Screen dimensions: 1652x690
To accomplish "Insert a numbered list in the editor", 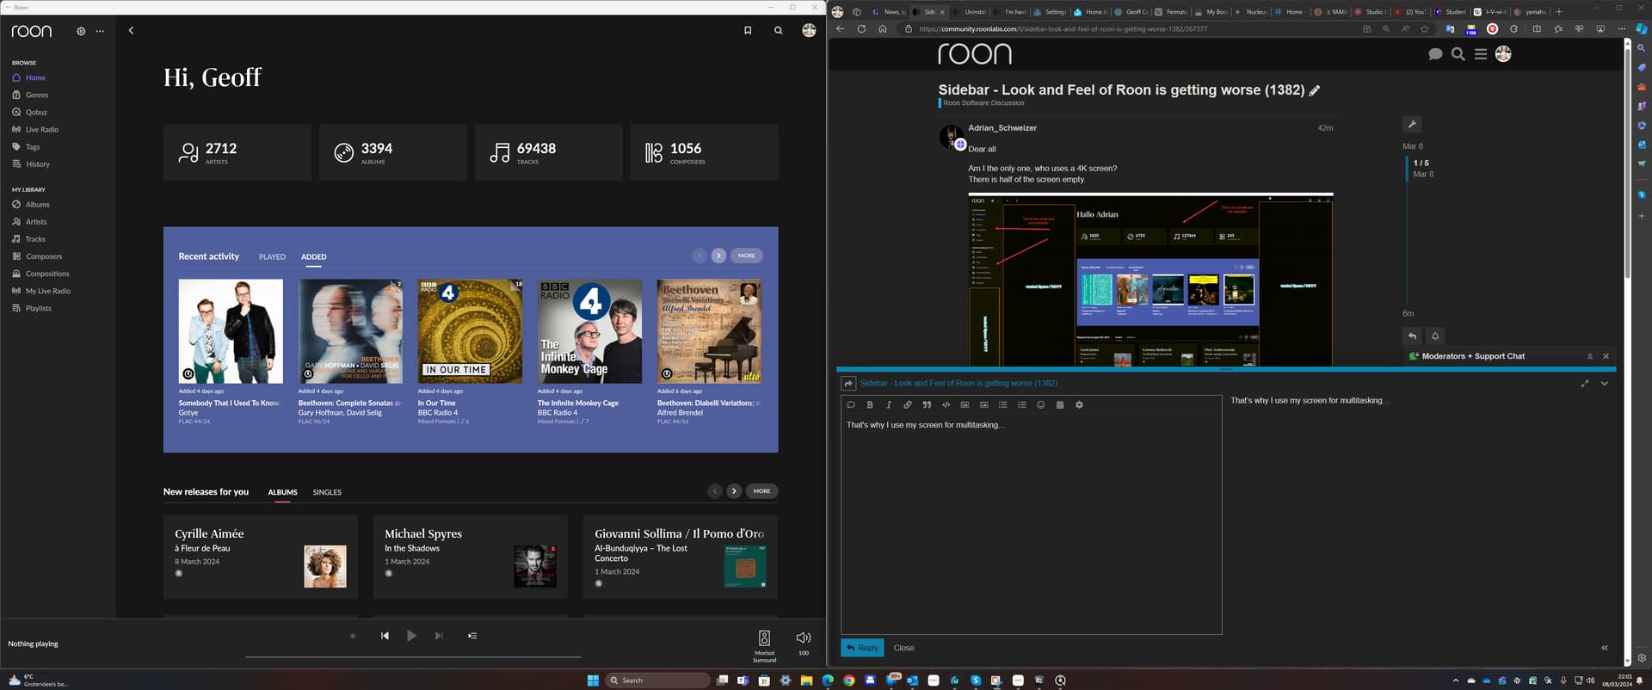I will point(1022,404).
